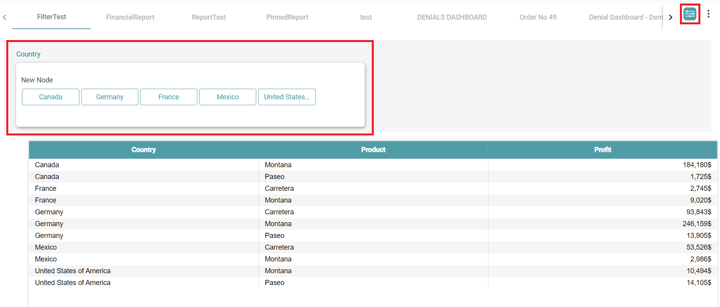Sort by the Country column header
The image size is (720, 307).
(143, 150)
